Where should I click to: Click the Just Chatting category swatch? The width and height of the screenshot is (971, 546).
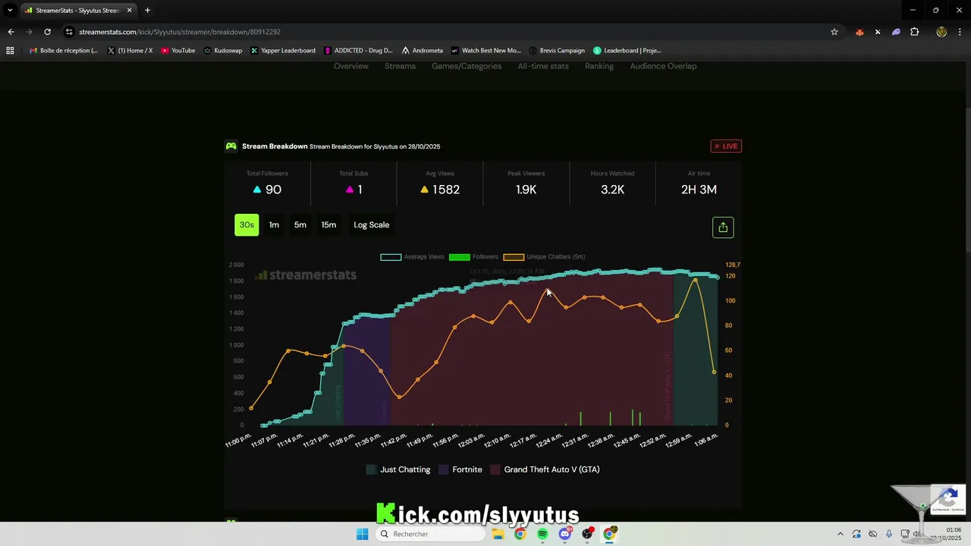point(371,470)
